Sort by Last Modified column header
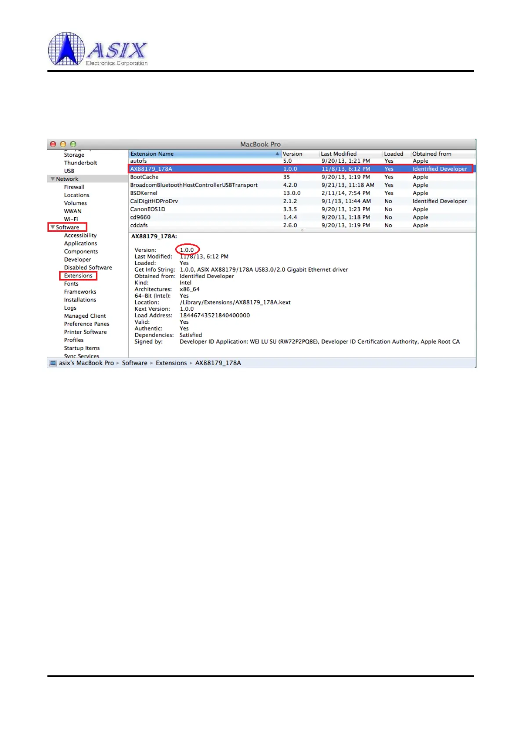This screenshot has width=523, height=739. (351, 154)
